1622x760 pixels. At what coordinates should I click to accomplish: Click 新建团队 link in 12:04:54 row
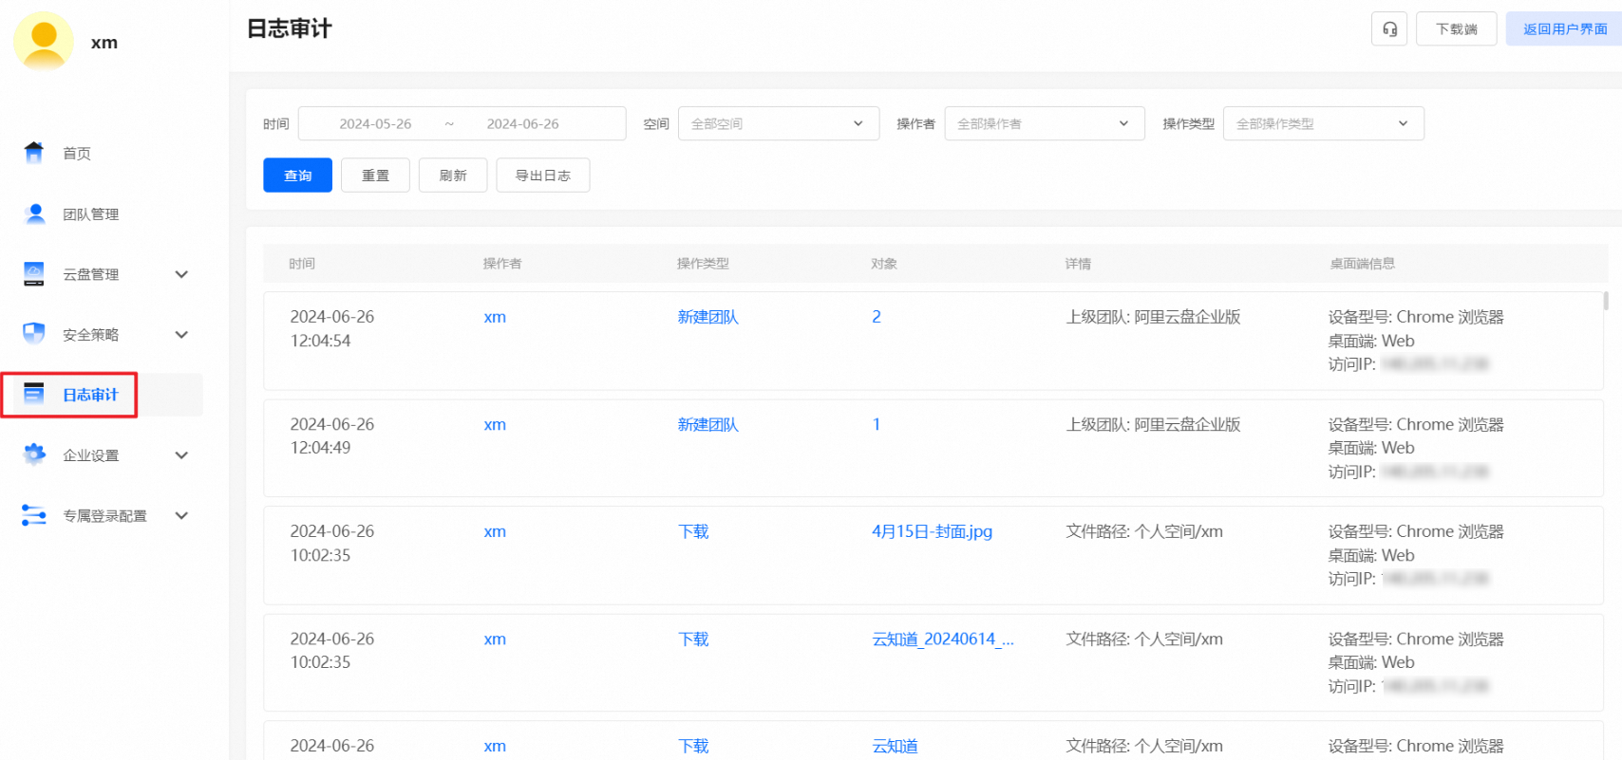coord(707,317)
